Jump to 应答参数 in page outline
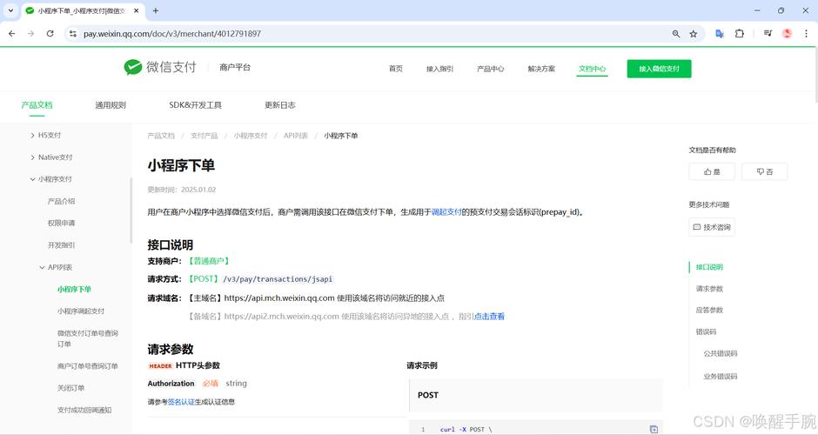818x435 pixels. 709,310
